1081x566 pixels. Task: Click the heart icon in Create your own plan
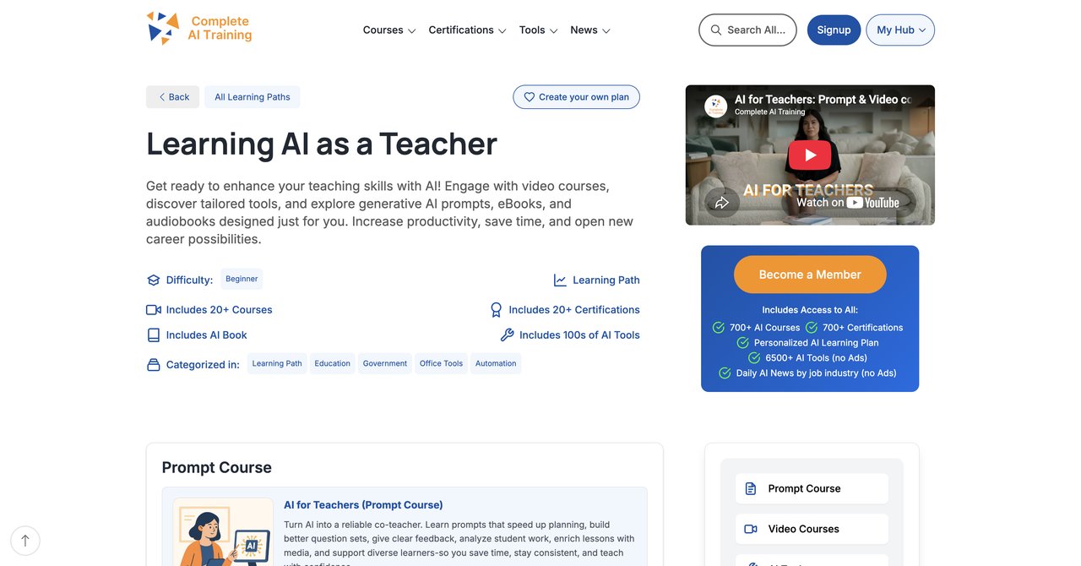[x=530, y=97]
